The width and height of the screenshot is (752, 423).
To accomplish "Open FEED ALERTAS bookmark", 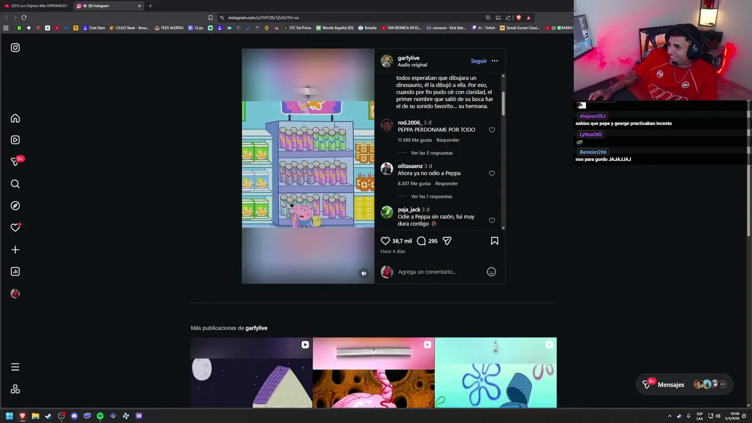I will point(169,28).
